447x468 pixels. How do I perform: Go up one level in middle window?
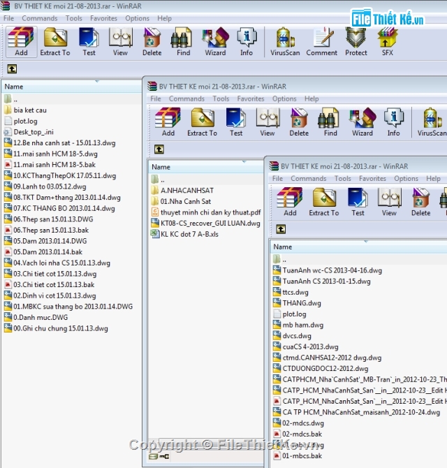(159, 149)
